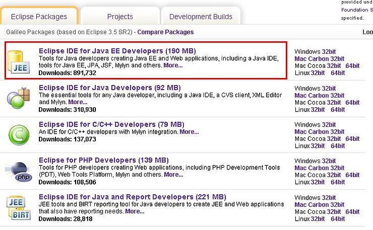
Task: Download Java and Report Mac Cocoa 64bit
Action: (352, 212)
